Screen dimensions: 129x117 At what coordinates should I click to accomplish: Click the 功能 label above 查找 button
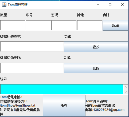coord(68,36)
